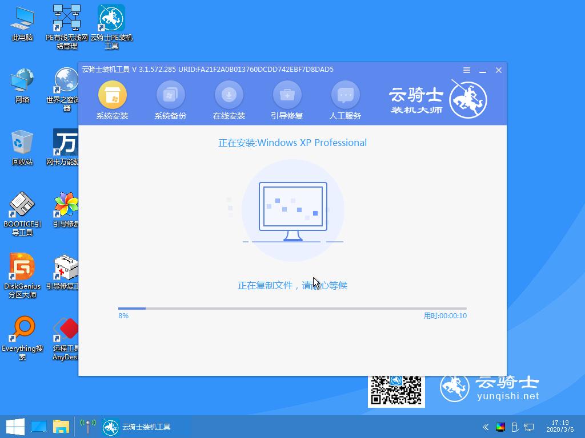Open the 引导修复 toolbar function
585x438 pixels.
287,100
